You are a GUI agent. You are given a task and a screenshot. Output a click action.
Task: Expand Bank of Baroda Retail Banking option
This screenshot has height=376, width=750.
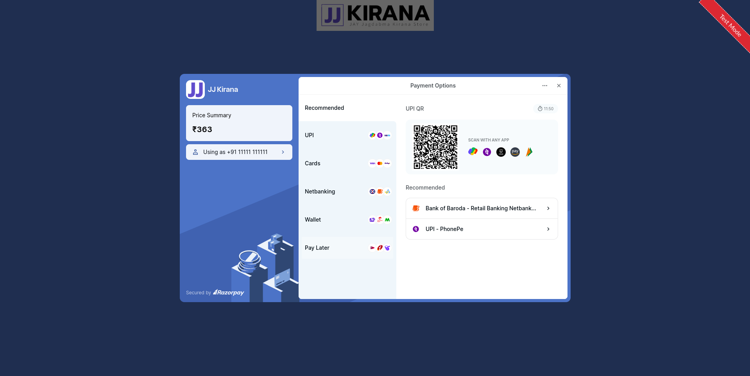coord(482,208)
